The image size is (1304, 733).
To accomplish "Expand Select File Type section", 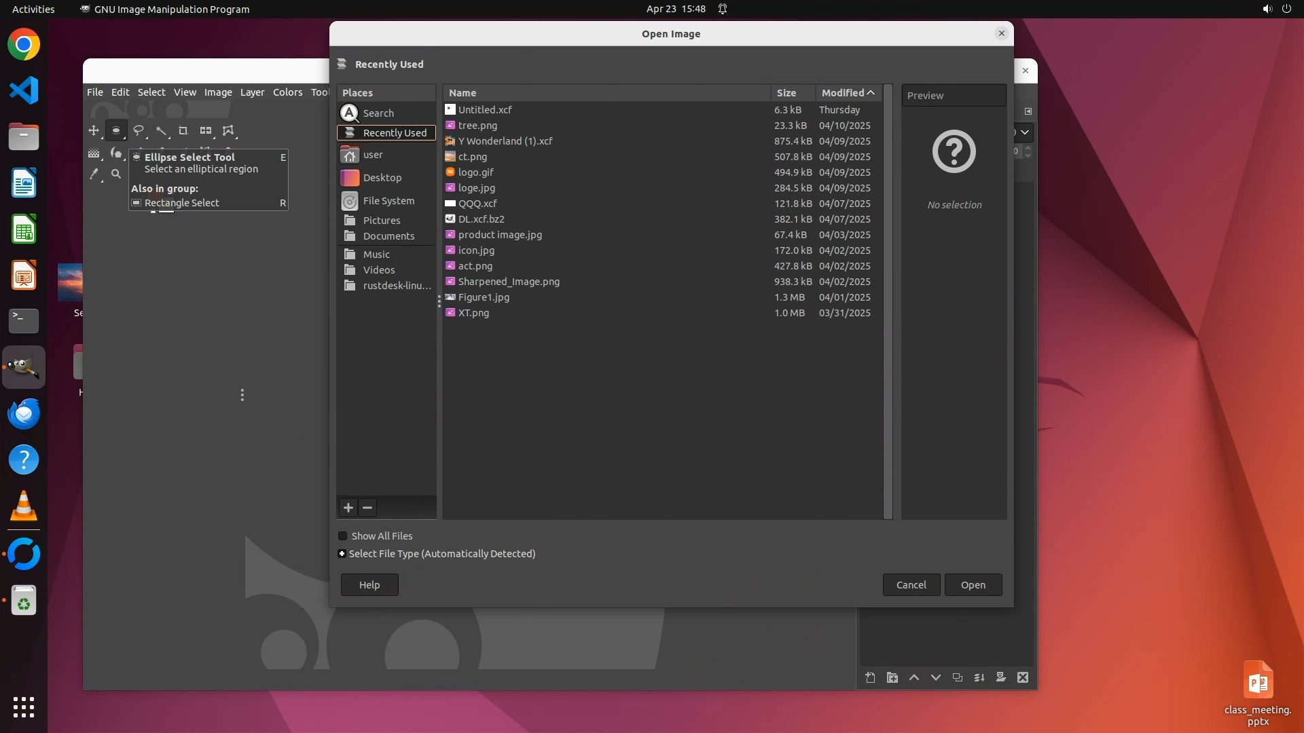I will 342,554.
